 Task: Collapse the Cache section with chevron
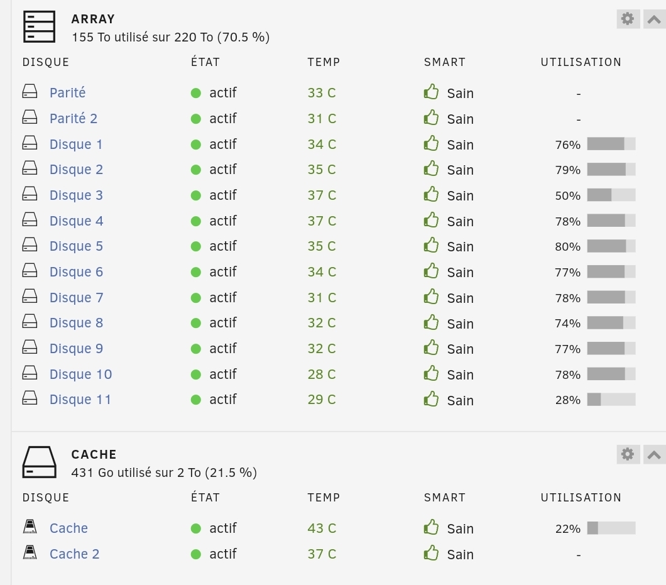pyautogui.click(x=654, y=454)
